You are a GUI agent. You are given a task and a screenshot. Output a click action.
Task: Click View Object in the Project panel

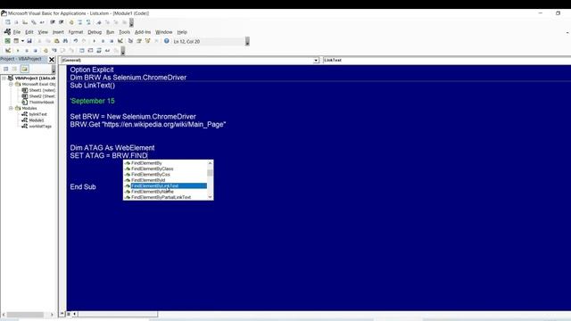(14, 69)
